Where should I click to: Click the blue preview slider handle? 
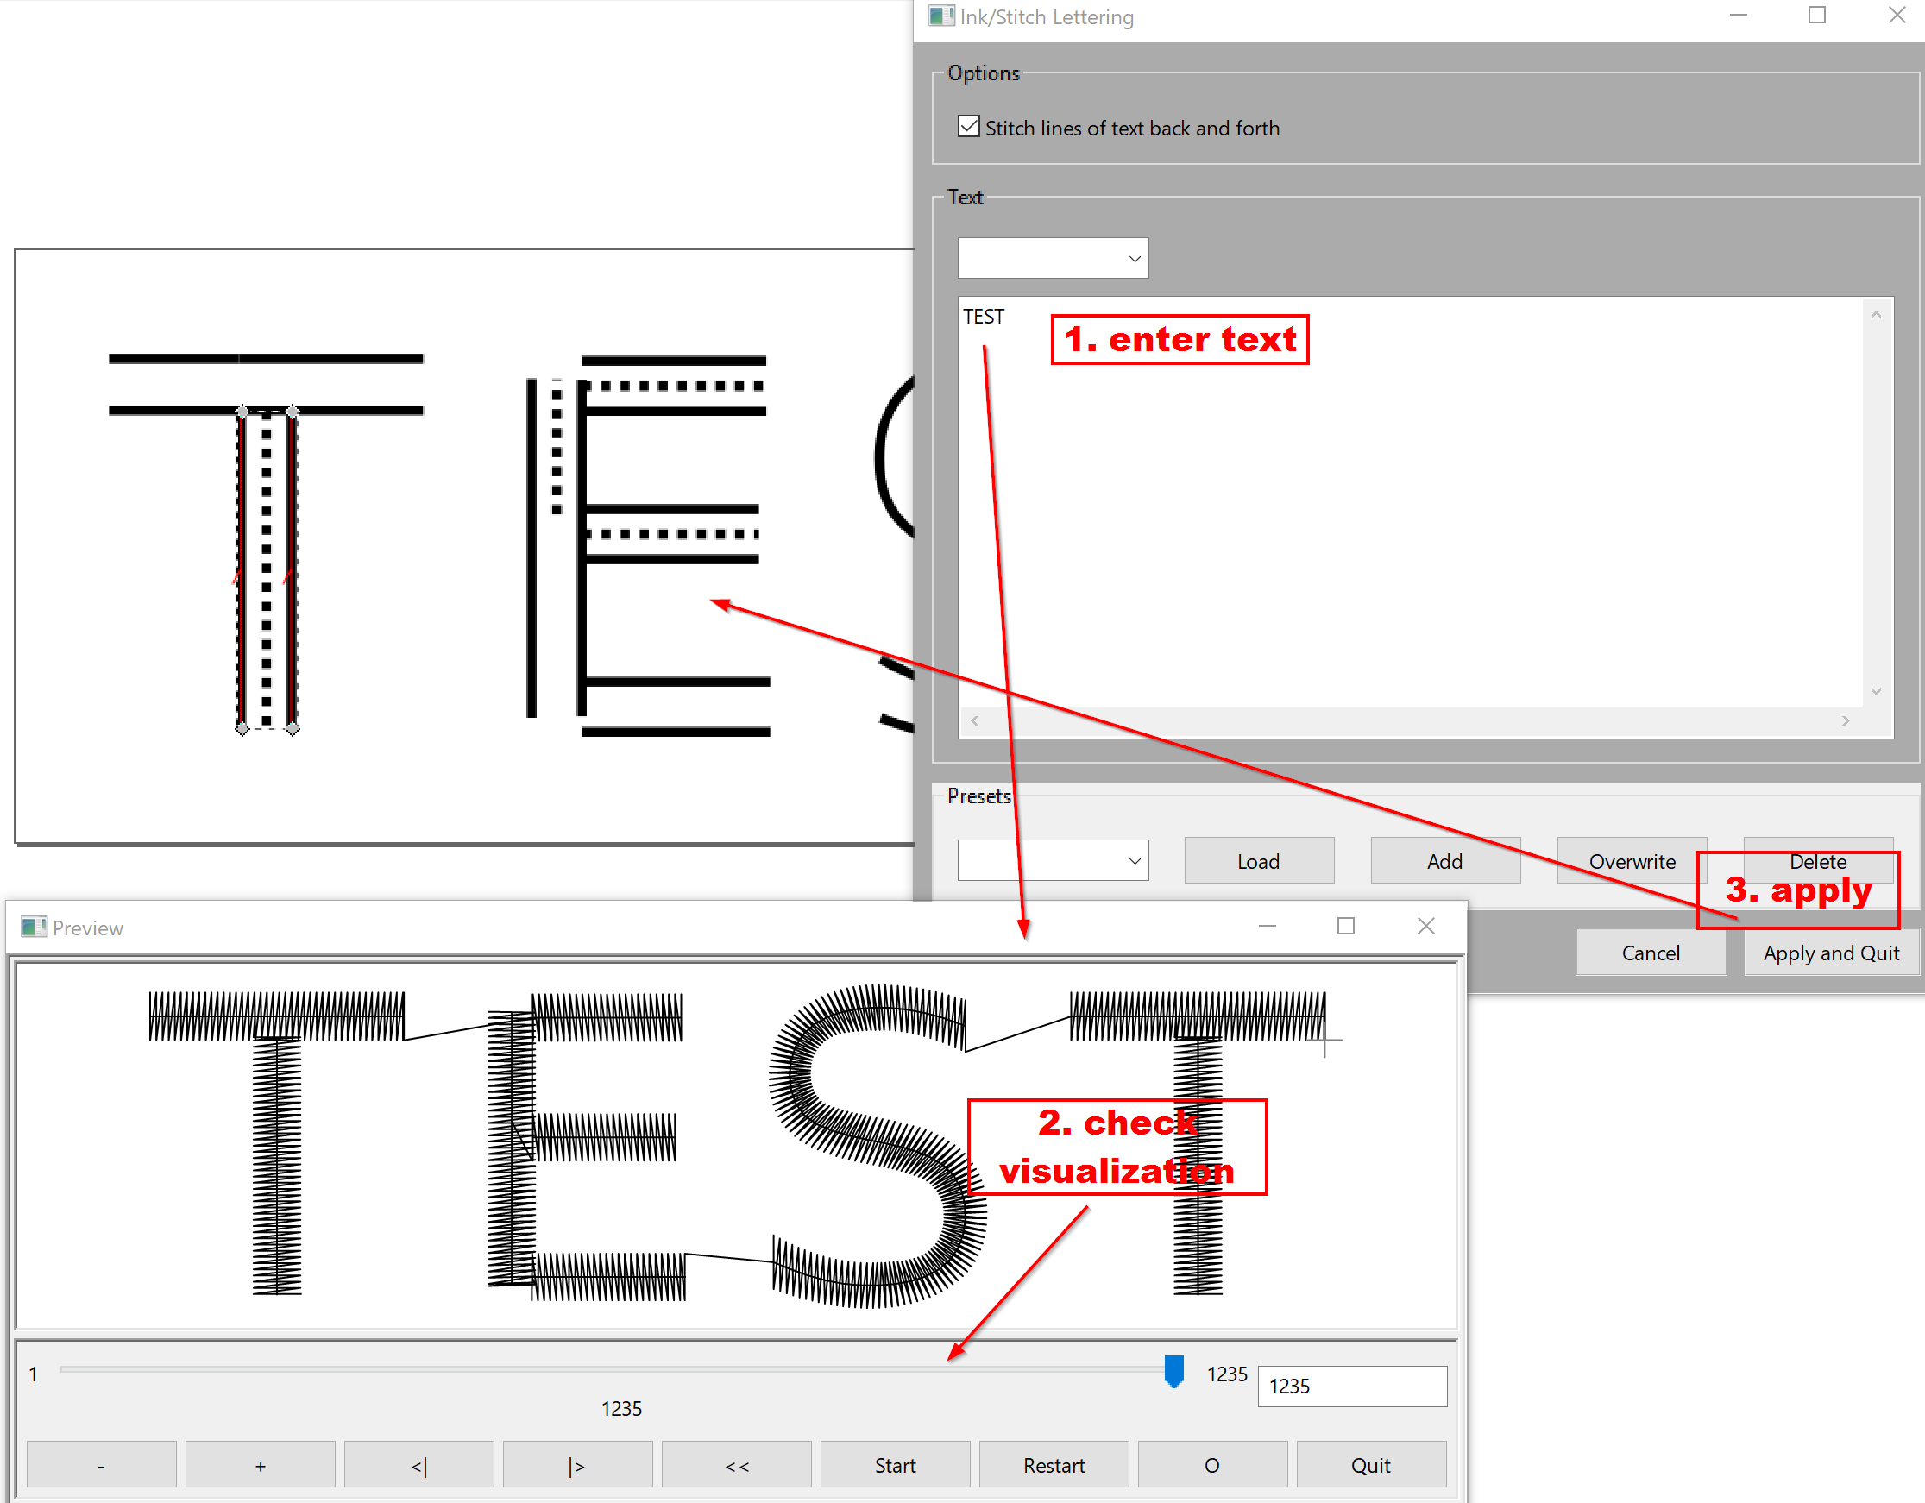point(1173,1372)
